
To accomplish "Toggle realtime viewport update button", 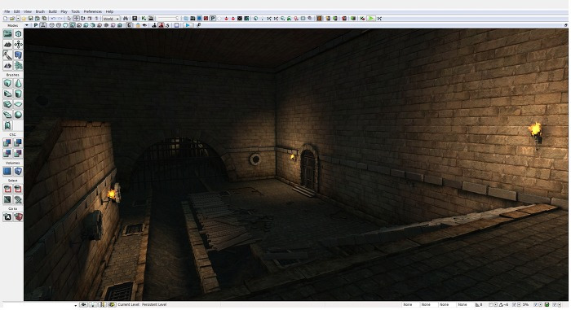I will pos(43,25).
